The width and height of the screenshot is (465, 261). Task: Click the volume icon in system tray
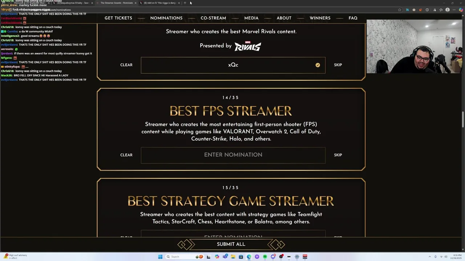click(446, 257)
